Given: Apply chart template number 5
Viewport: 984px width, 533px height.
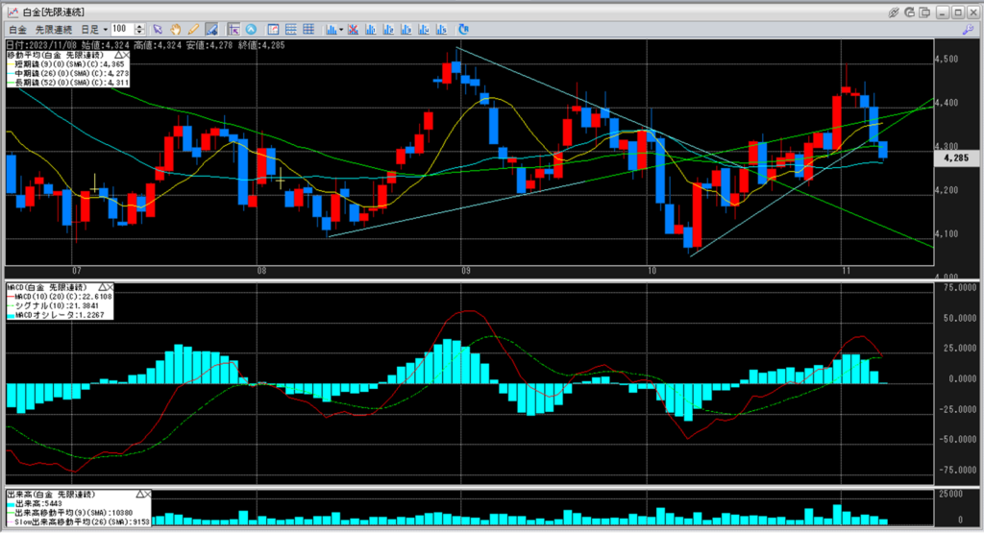Looking at the screenshot, I should (x=441, y=30).
